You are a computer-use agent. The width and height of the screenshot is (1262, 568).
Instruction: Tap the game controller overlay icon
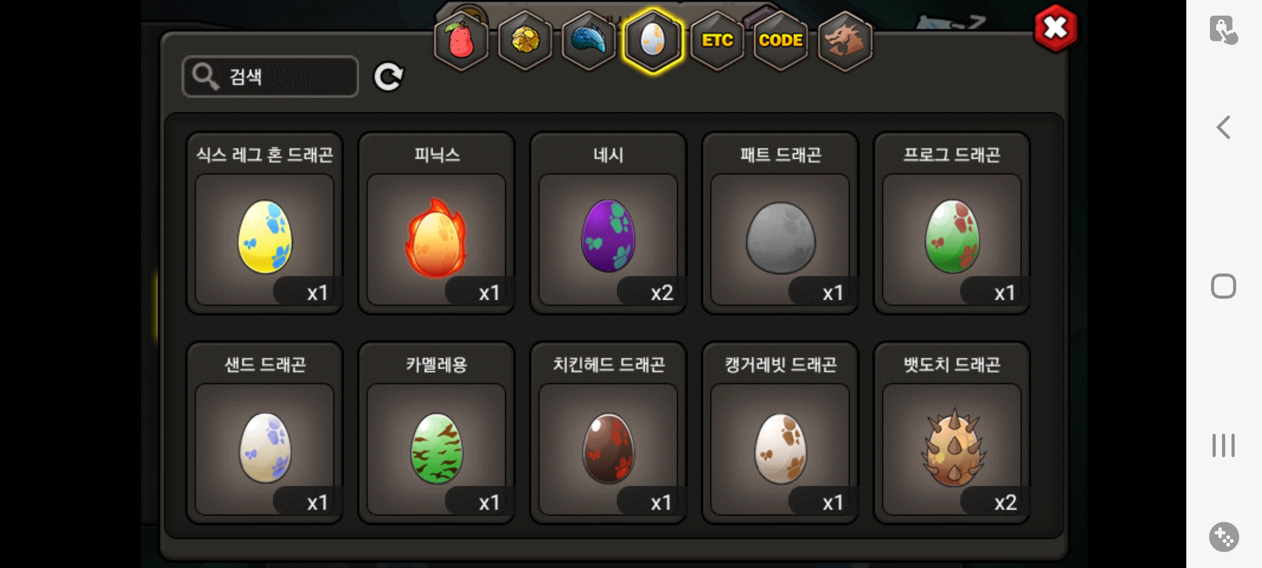tap(1224, 537)
